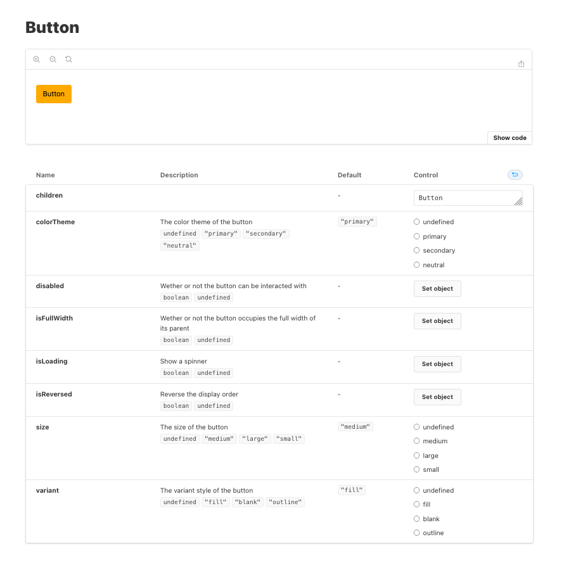The image size is (564, 570).
Task: Click the "blank" type tag
Action: (248, 502)
